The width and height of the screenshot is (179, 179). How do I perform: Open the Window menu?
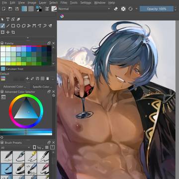100,2
